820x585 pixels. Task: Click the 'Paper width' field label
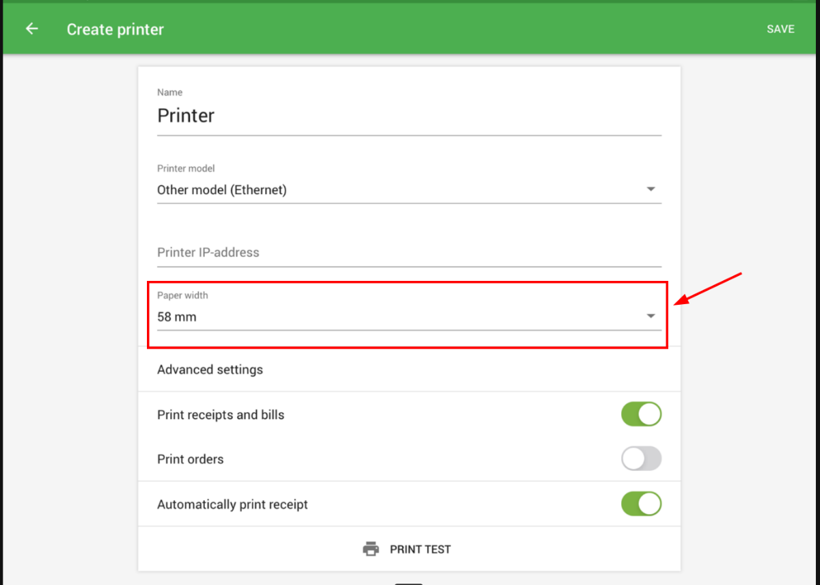[x=182, y=295]
